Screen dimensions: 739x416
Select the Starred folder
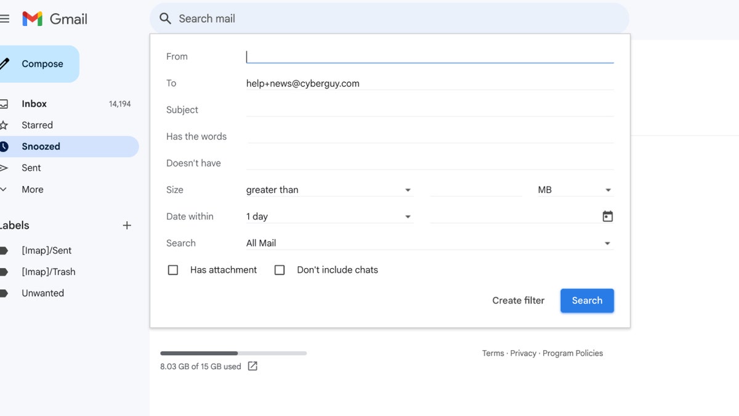pos(38,124)
